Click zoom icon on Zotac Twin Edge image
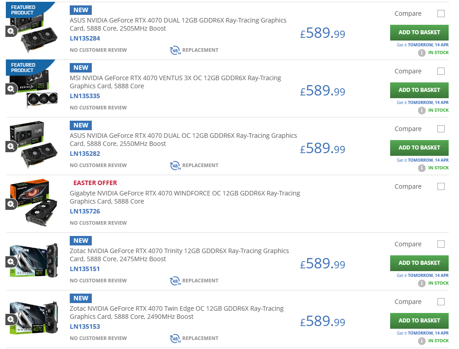This screenshot has height=349, width=459. tap(11, 319)
